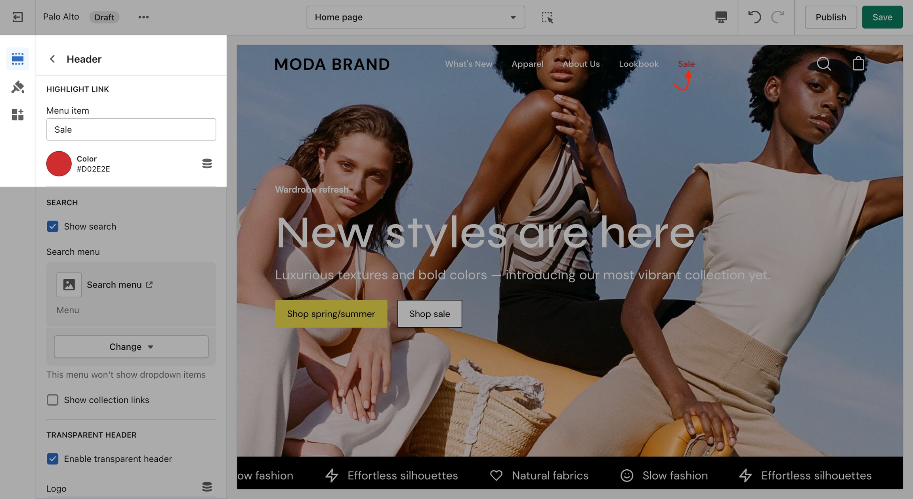
Task: Go back from the Header panel
Action: pos(52,59)
